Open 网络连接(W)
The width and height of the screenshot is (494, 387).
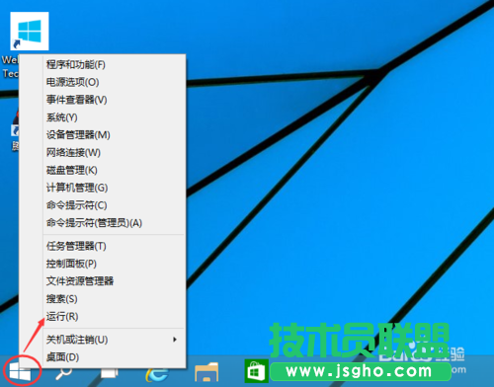[x=103, y=152]
